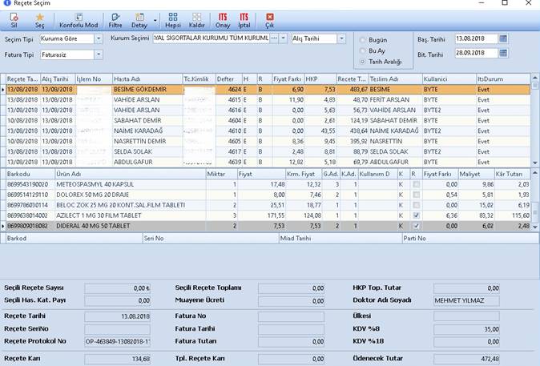Select BELOC ZOK 25 MG product

point(130,205)
